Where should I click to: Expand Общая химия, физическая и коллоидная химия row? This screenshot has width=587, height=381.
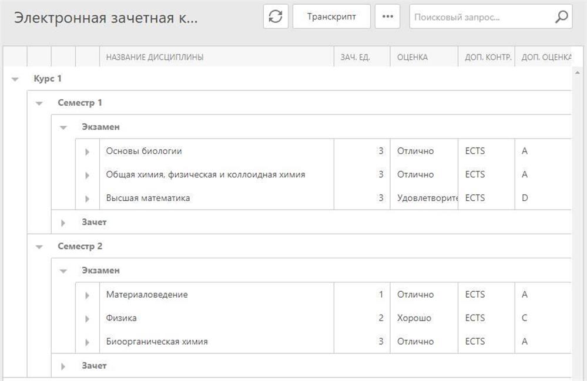(x=87, y=175)
